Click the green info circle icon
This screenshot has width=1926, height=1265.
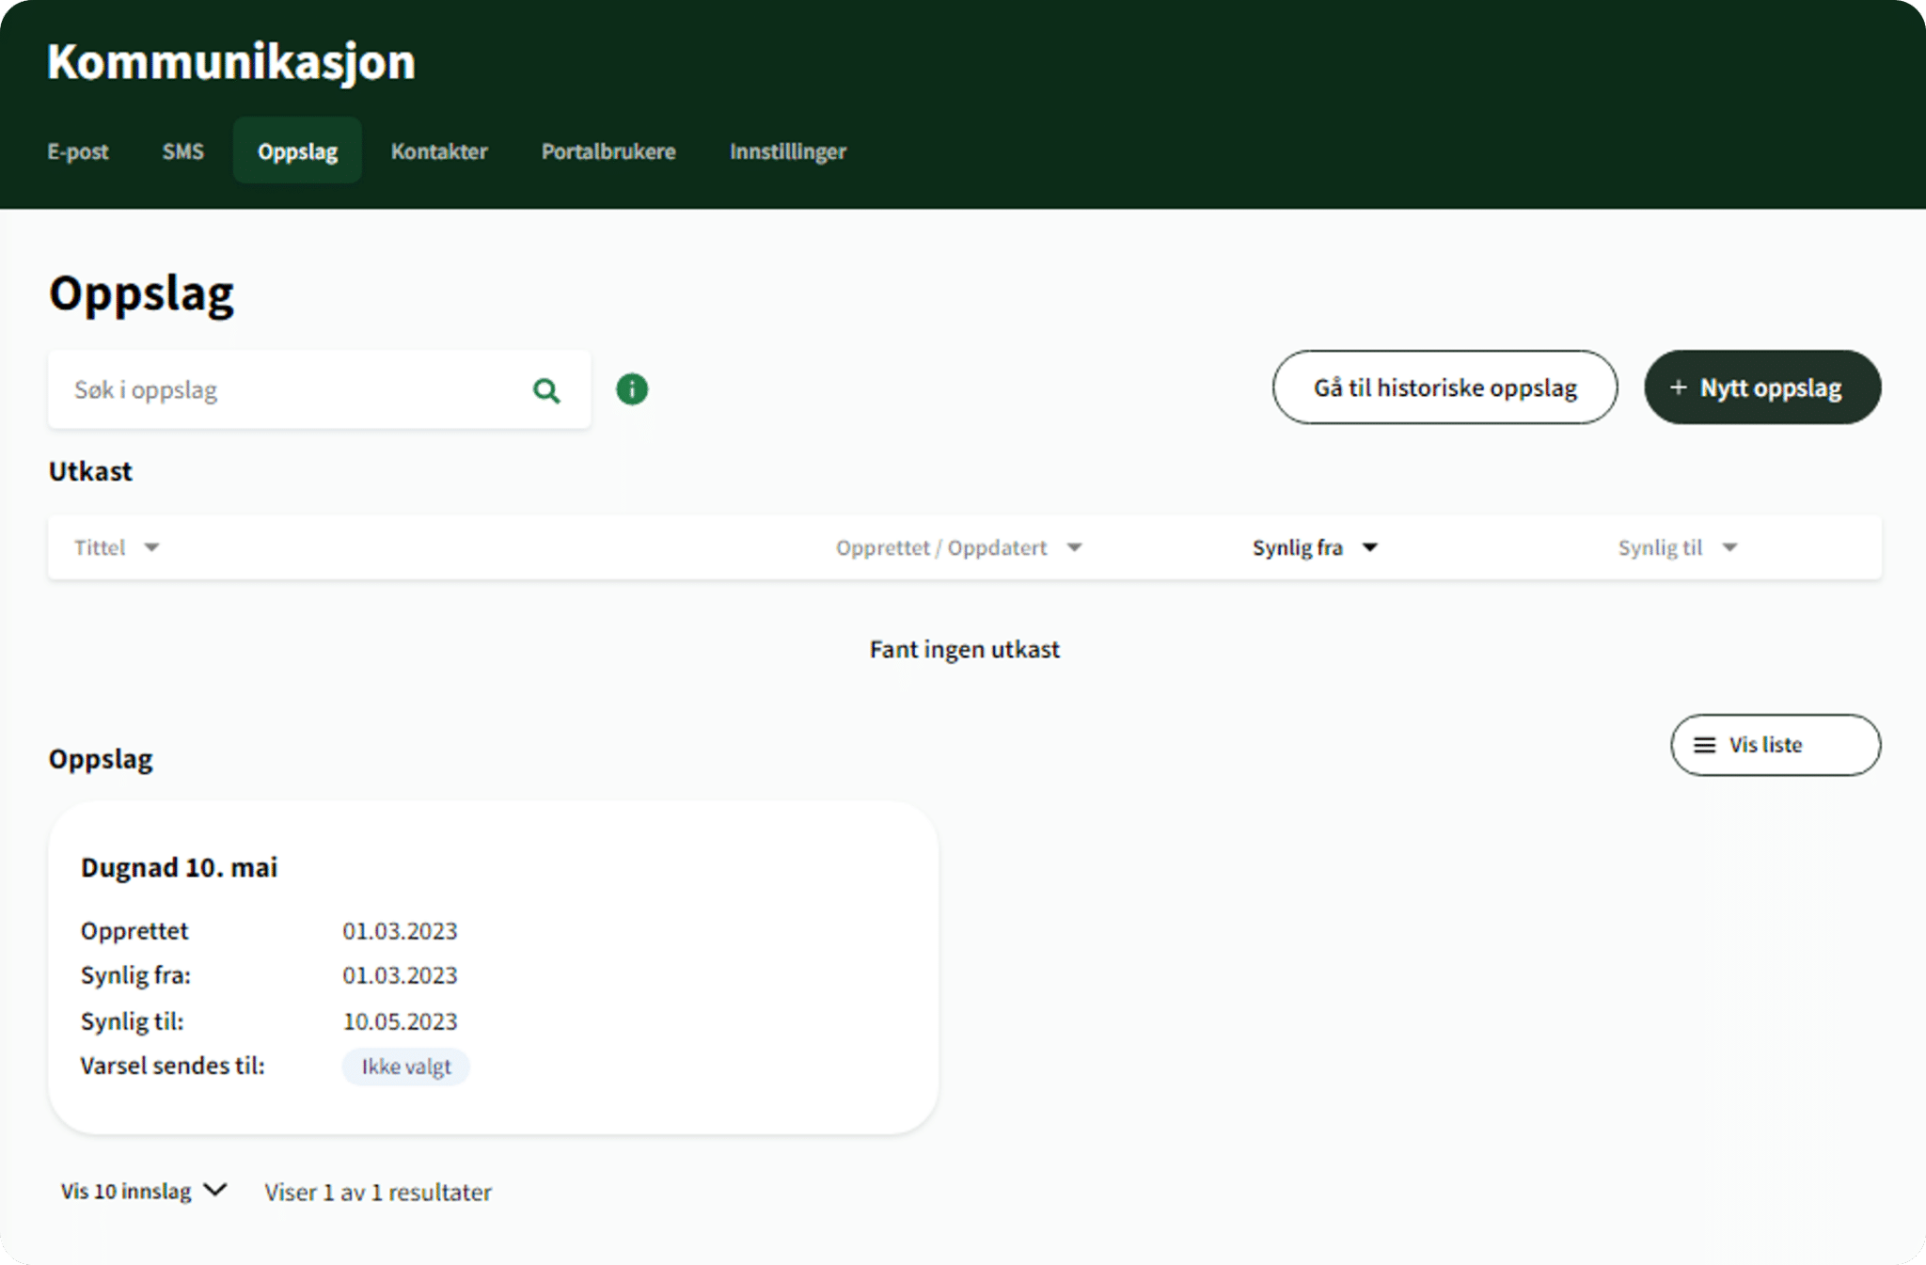coord(632,389)
